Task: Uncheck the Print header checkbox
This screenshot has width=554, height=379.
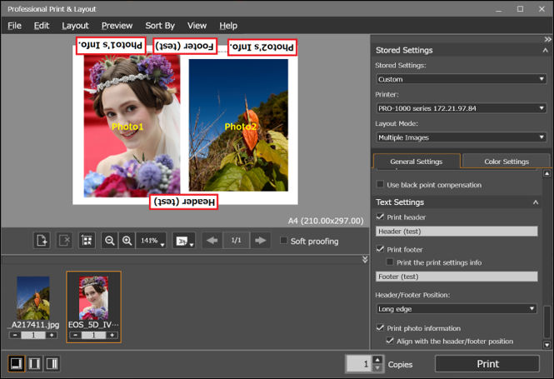Action: (380, 217)
